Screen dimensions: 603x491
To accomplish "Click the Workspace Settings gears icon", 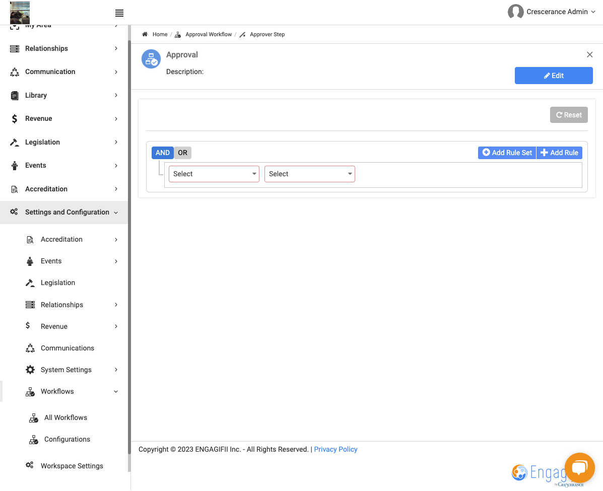I will point(30,465).
